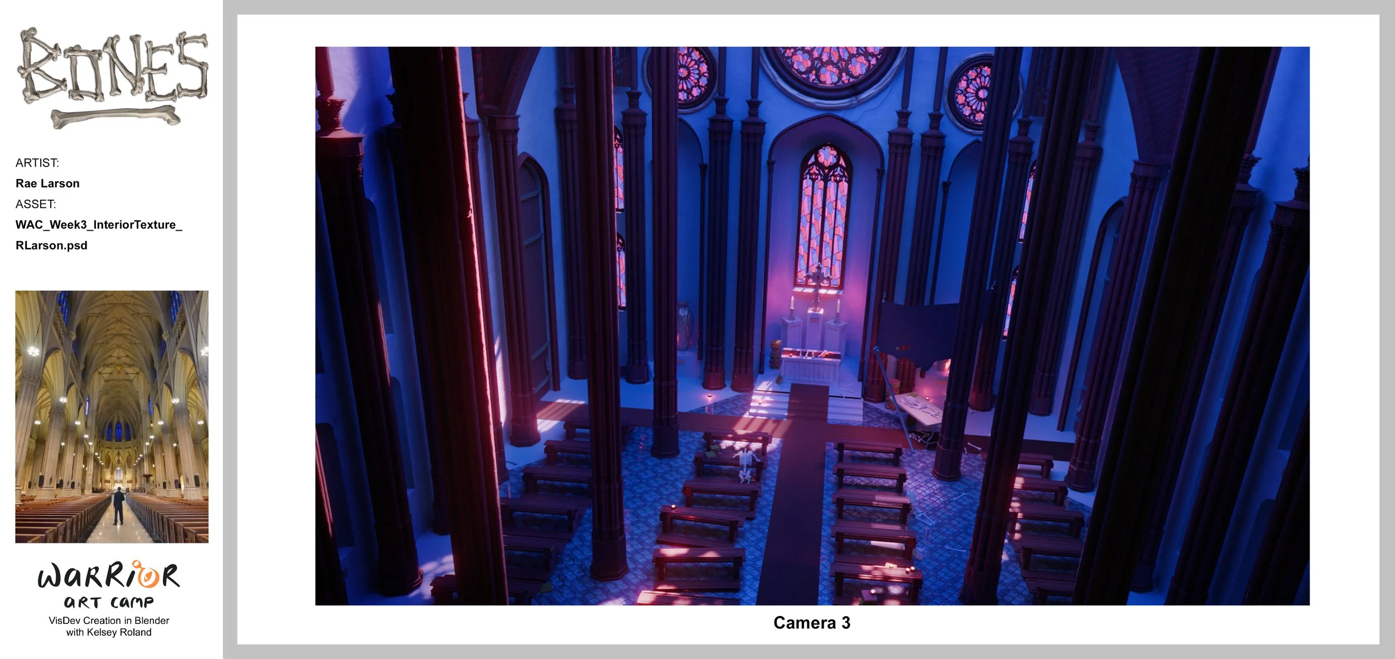This screenshot has height=659, width=1395.
Task: Select the artist name Rae Larson
Action: pyautogui.click(x=47, y=183)
